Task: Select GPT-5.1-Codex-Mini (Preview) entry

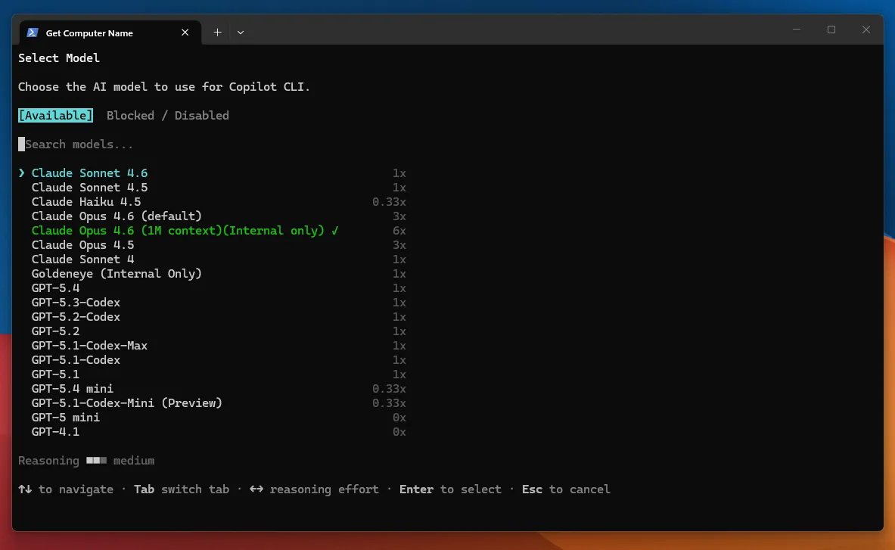Action: (x=126, y=403)
